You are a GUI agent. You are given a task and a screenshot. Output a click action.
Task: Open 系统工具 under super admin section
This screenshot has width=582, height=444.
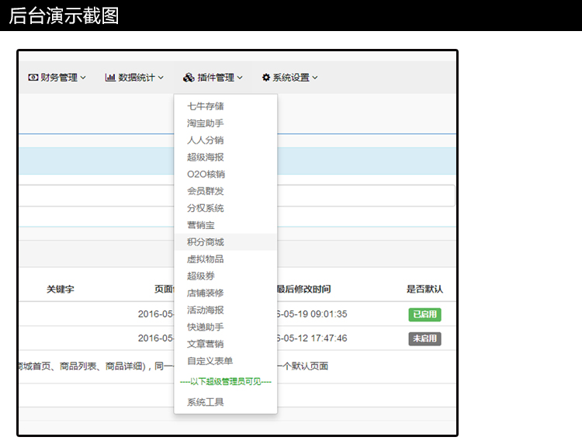226,402
